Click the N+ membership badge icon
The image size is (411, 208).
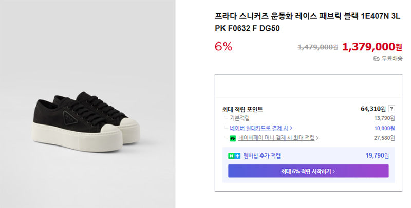(234, 156)
